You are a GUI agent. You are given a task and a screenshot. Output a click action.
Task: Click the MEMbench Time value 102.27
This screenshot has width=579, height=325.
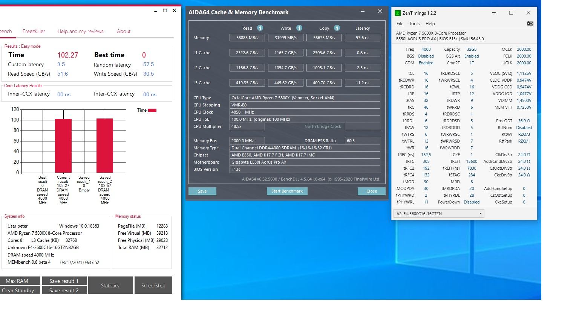tap(67, 55)
